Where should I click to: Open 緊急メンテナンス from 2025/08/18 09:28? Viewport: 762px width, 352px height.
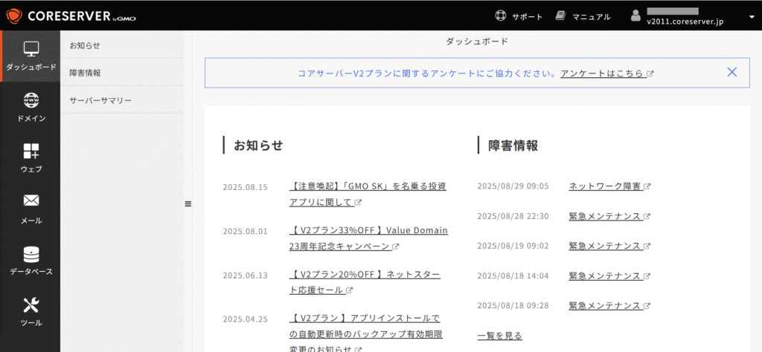[x=606, y=306]
